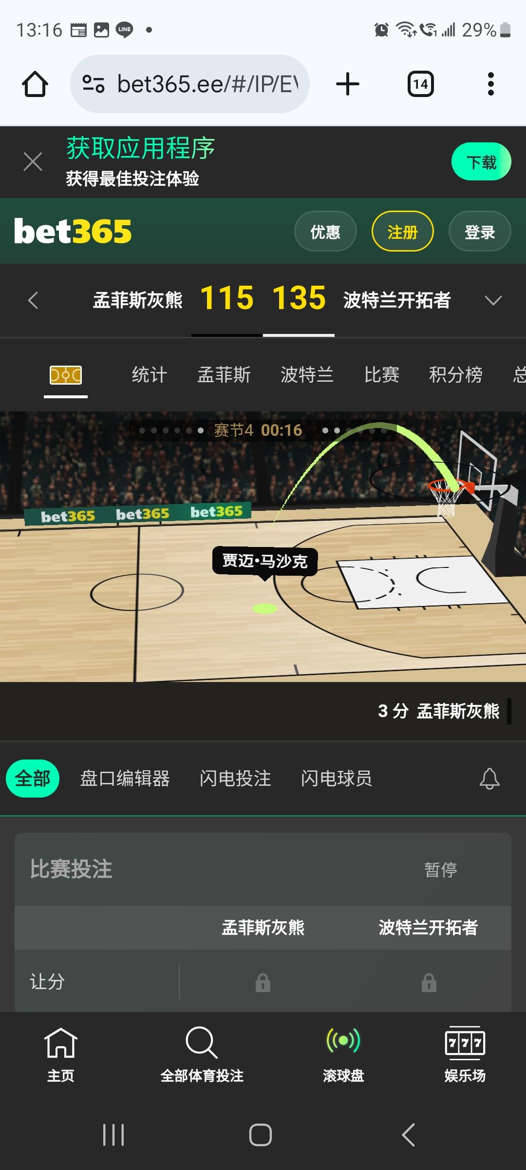Open the 滚球盘 in-play section
Screen dimensions: 526x1170
(343, 1054)
